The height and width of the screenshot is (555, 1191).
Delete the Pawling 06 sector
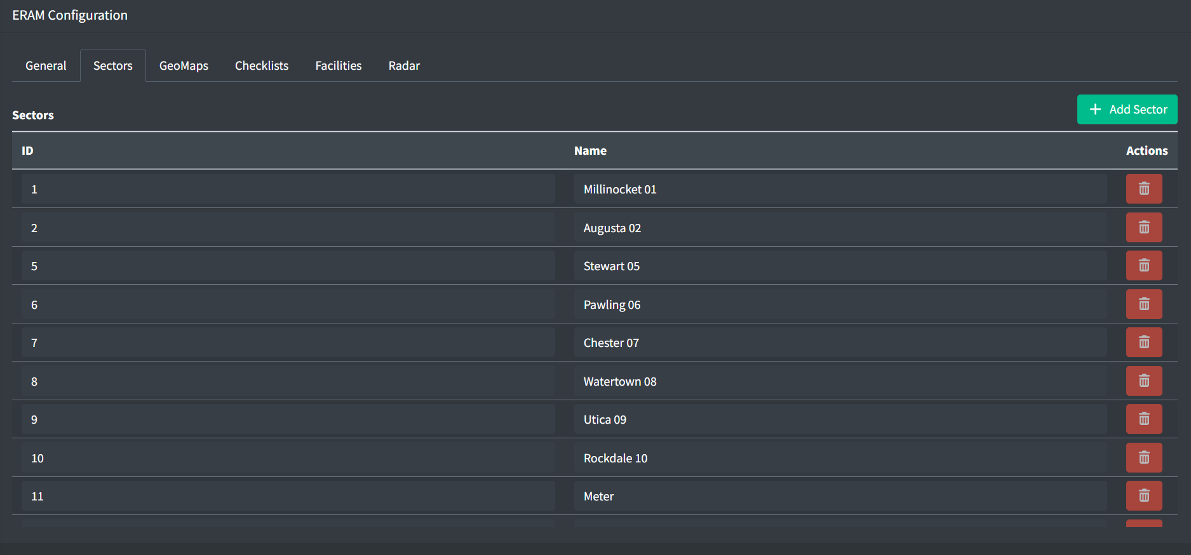(x=1144, y=304)
